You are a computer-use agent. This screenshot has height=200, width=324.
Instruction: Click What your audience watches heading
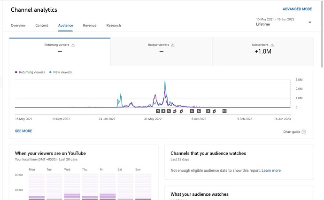(200, 194)
